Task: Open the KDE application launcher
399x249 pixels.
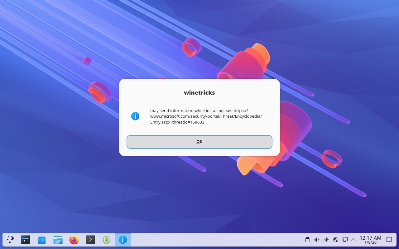Action: (11, 240)
